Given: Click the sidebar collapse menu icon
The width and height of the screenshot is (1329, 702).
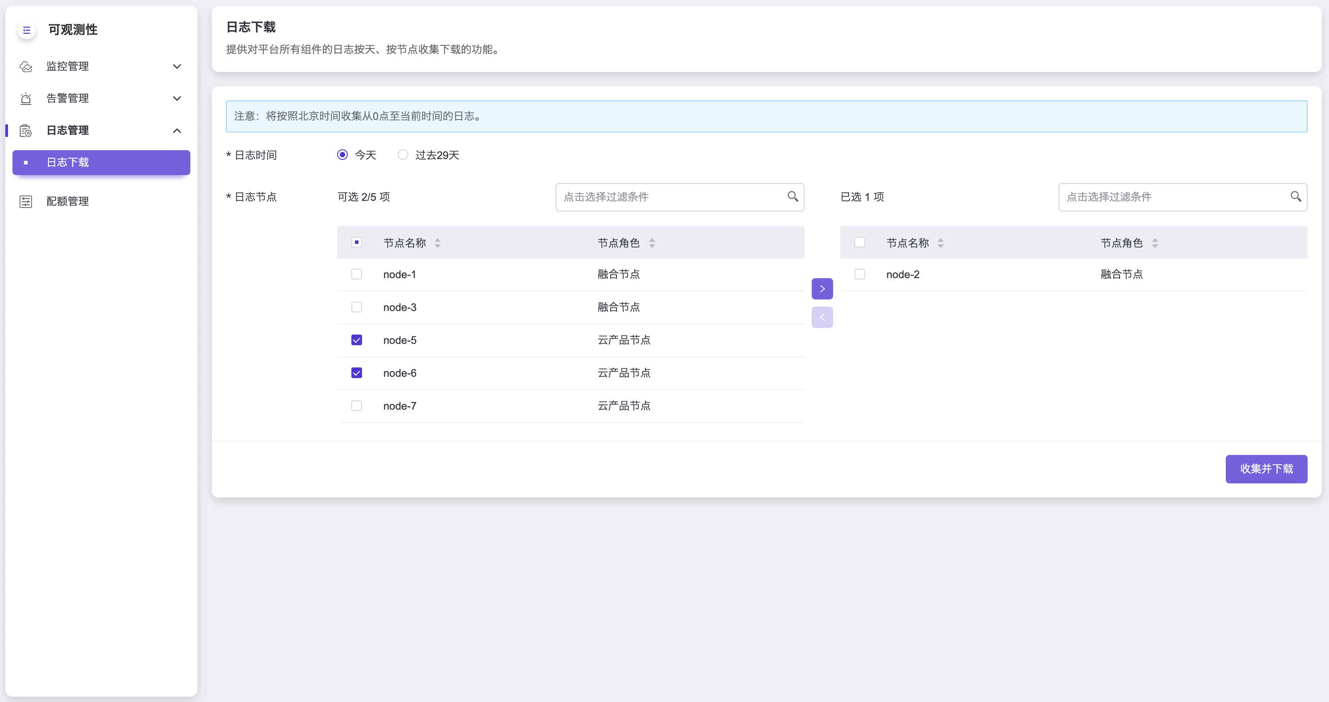Looking at the screenshot, I should pos(27,30).
